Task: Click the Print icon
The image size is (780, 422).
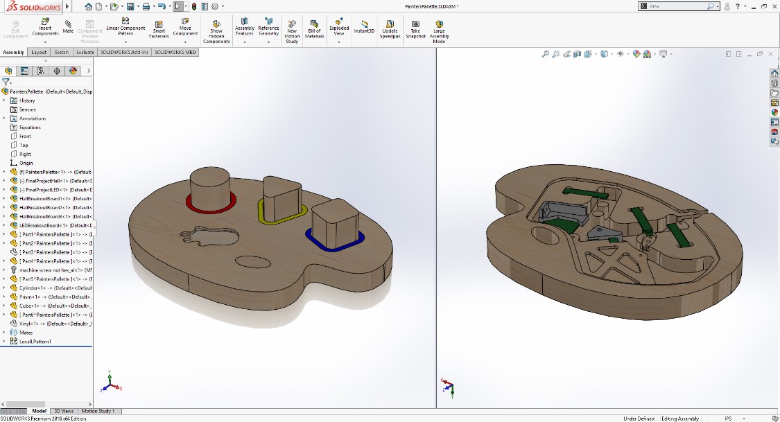Action: coord(146,6)
